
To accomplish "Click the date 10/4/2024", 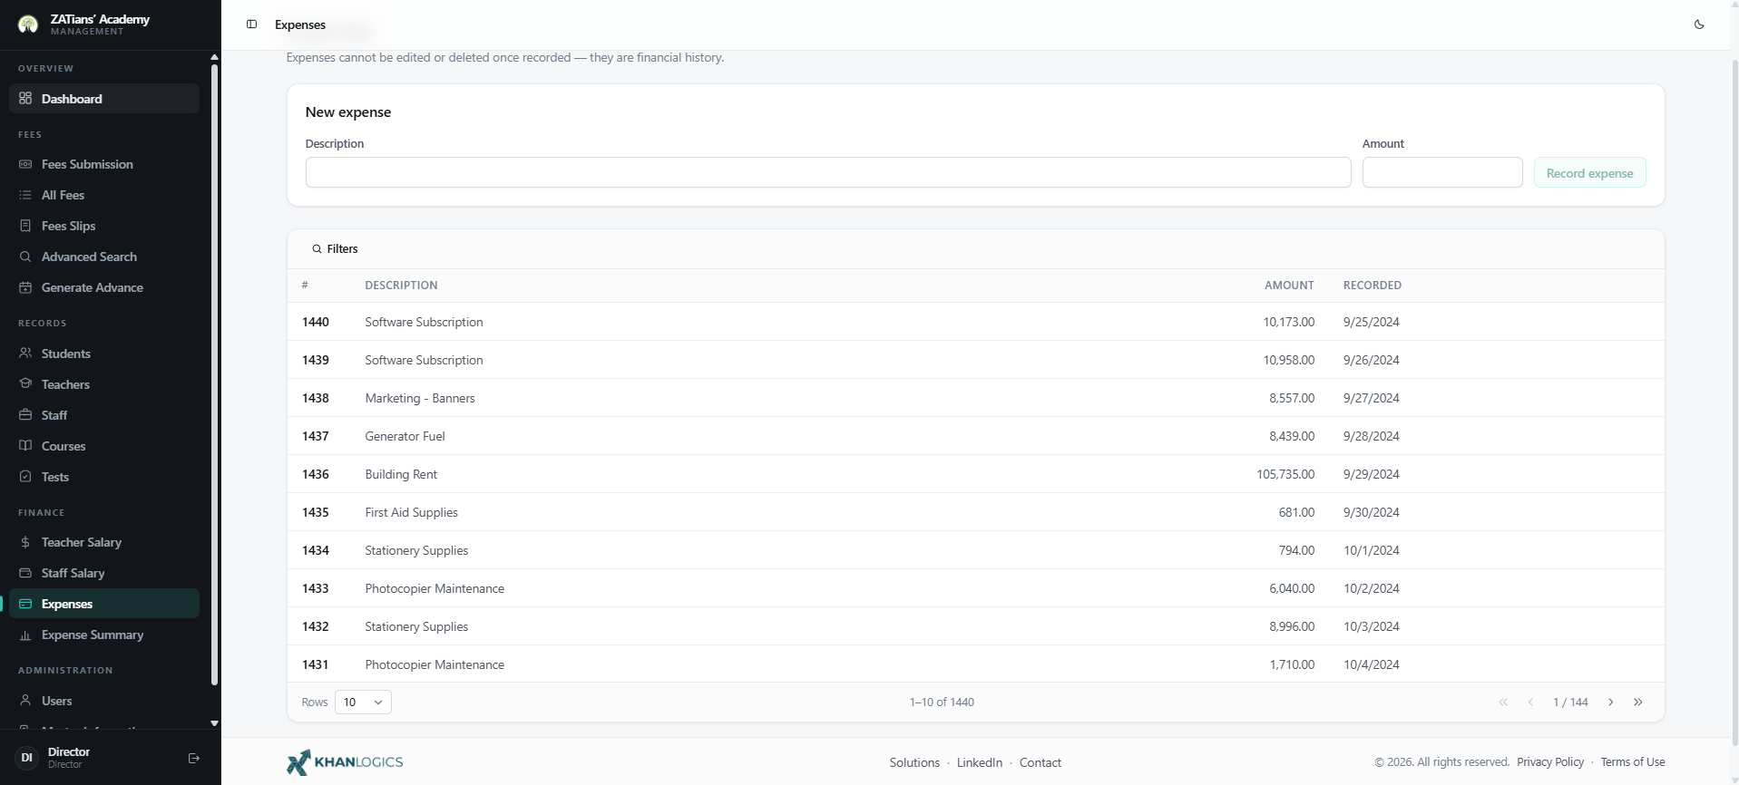I will point(1371,664).
